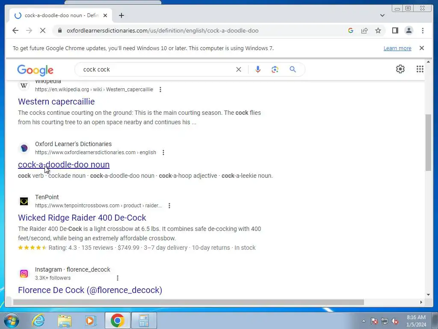Open more options for Wikipedia result
This screenshot has height=329, width=438.
160,90
